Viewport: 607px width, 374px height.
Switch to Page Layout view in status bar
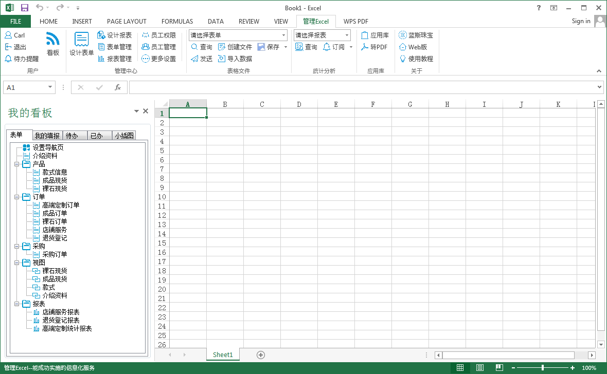[479, 367]
